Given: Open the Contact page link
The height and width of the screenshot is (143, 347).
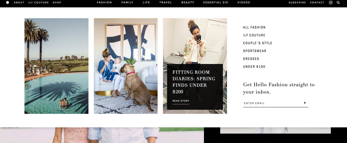Looking at the screenshot, I should click(x=317, y=3).
